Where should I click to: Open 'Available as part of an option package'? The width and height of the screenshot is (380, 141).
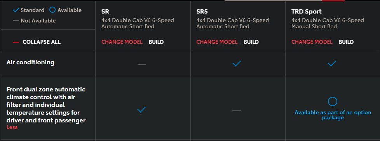(333, 115)
